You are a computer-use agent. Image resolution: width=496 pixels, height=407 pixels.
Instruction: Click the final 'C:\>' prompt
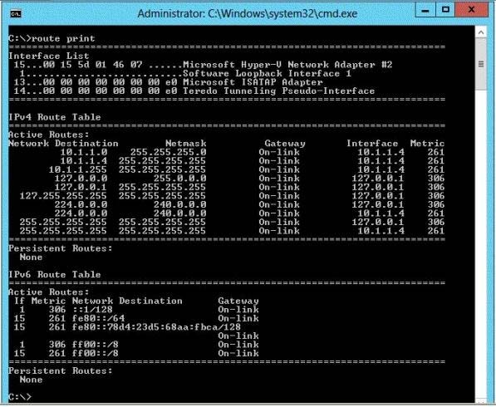[x=20, y=397]
